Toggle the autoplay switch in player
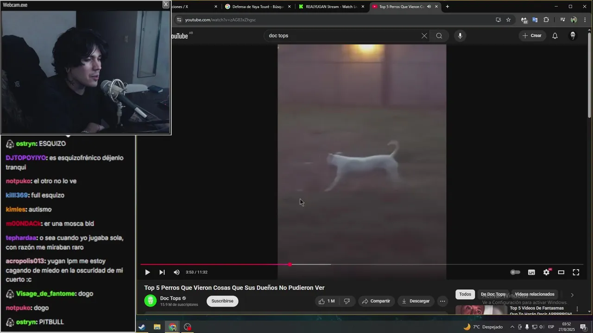The width and height of the screenshot is (593, 333). [x=515, y=272]
